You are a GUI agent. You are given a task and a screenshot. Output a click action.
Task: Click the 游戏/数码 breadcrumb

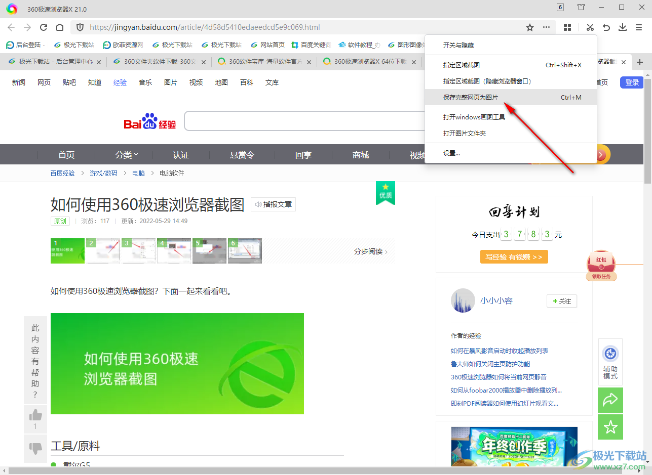pyautogui.click(x=103, y=173)
